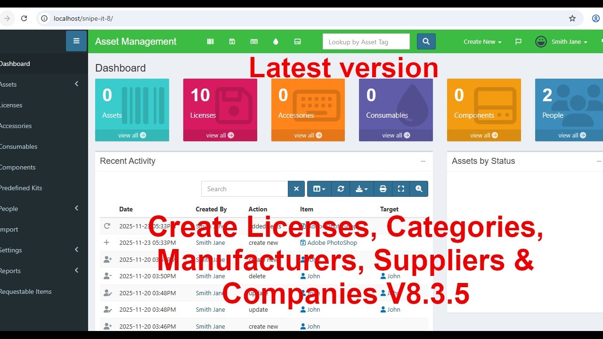Open Components drive icon in top navbar

(x=297, y=41)
